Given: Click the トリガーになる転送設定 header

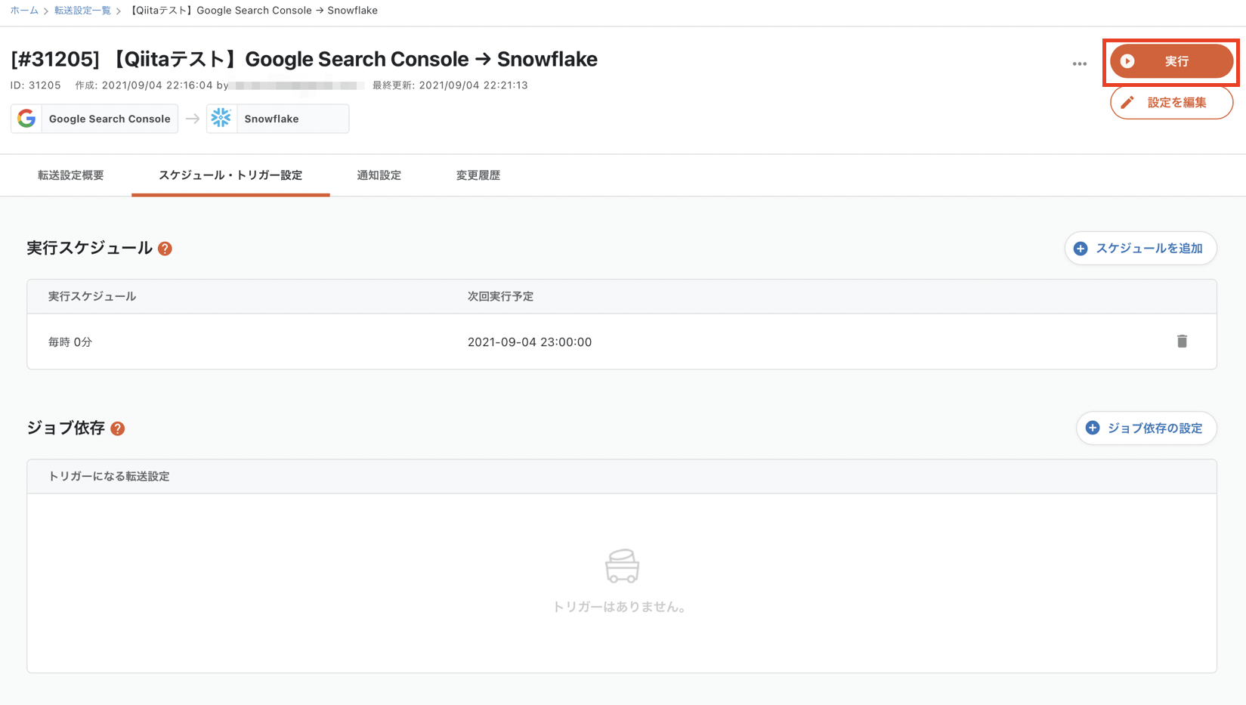Looking at the screenshot, I should 109,477.
